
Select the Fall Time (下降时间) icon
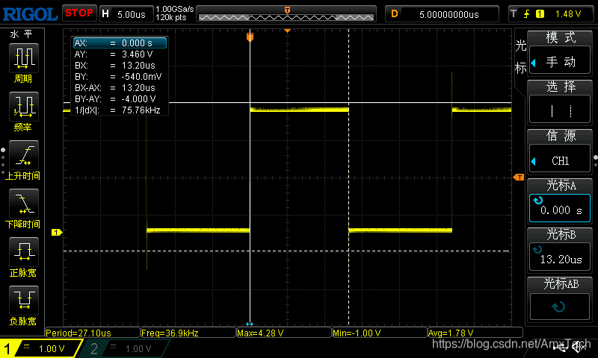24,204
